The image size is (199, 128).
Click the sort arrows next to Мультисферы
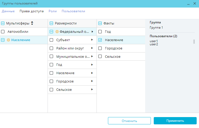tap(32, 23)
